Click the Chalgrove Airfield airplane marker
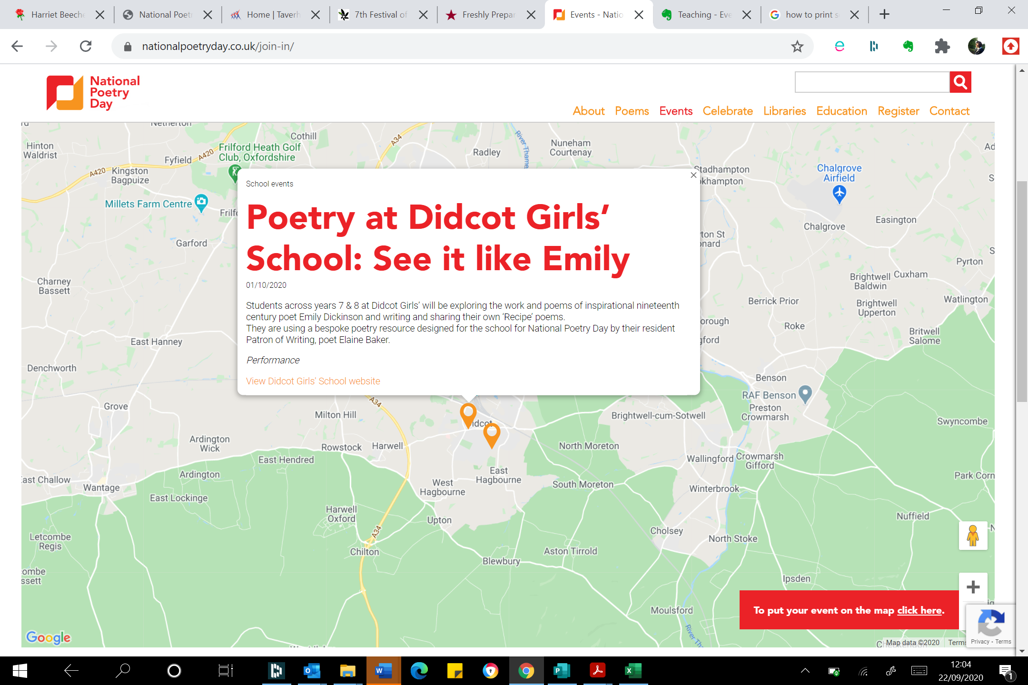 click(x=839, y=193)
